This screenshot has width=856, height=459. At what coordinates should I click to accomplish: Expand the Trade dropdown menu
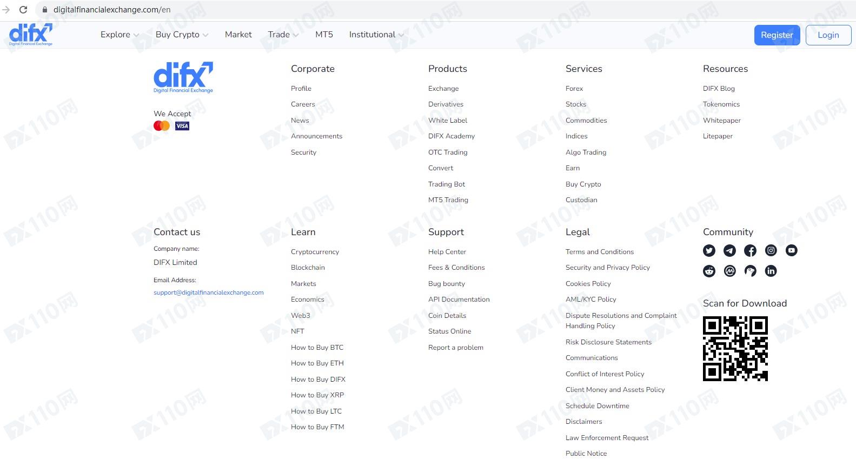click(x=283, y=35)
